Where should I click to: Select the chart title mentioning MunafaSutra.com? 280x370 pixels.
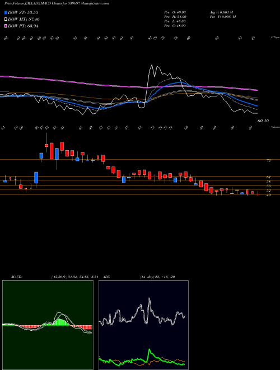pyautogui.click(x=57, y=4)
